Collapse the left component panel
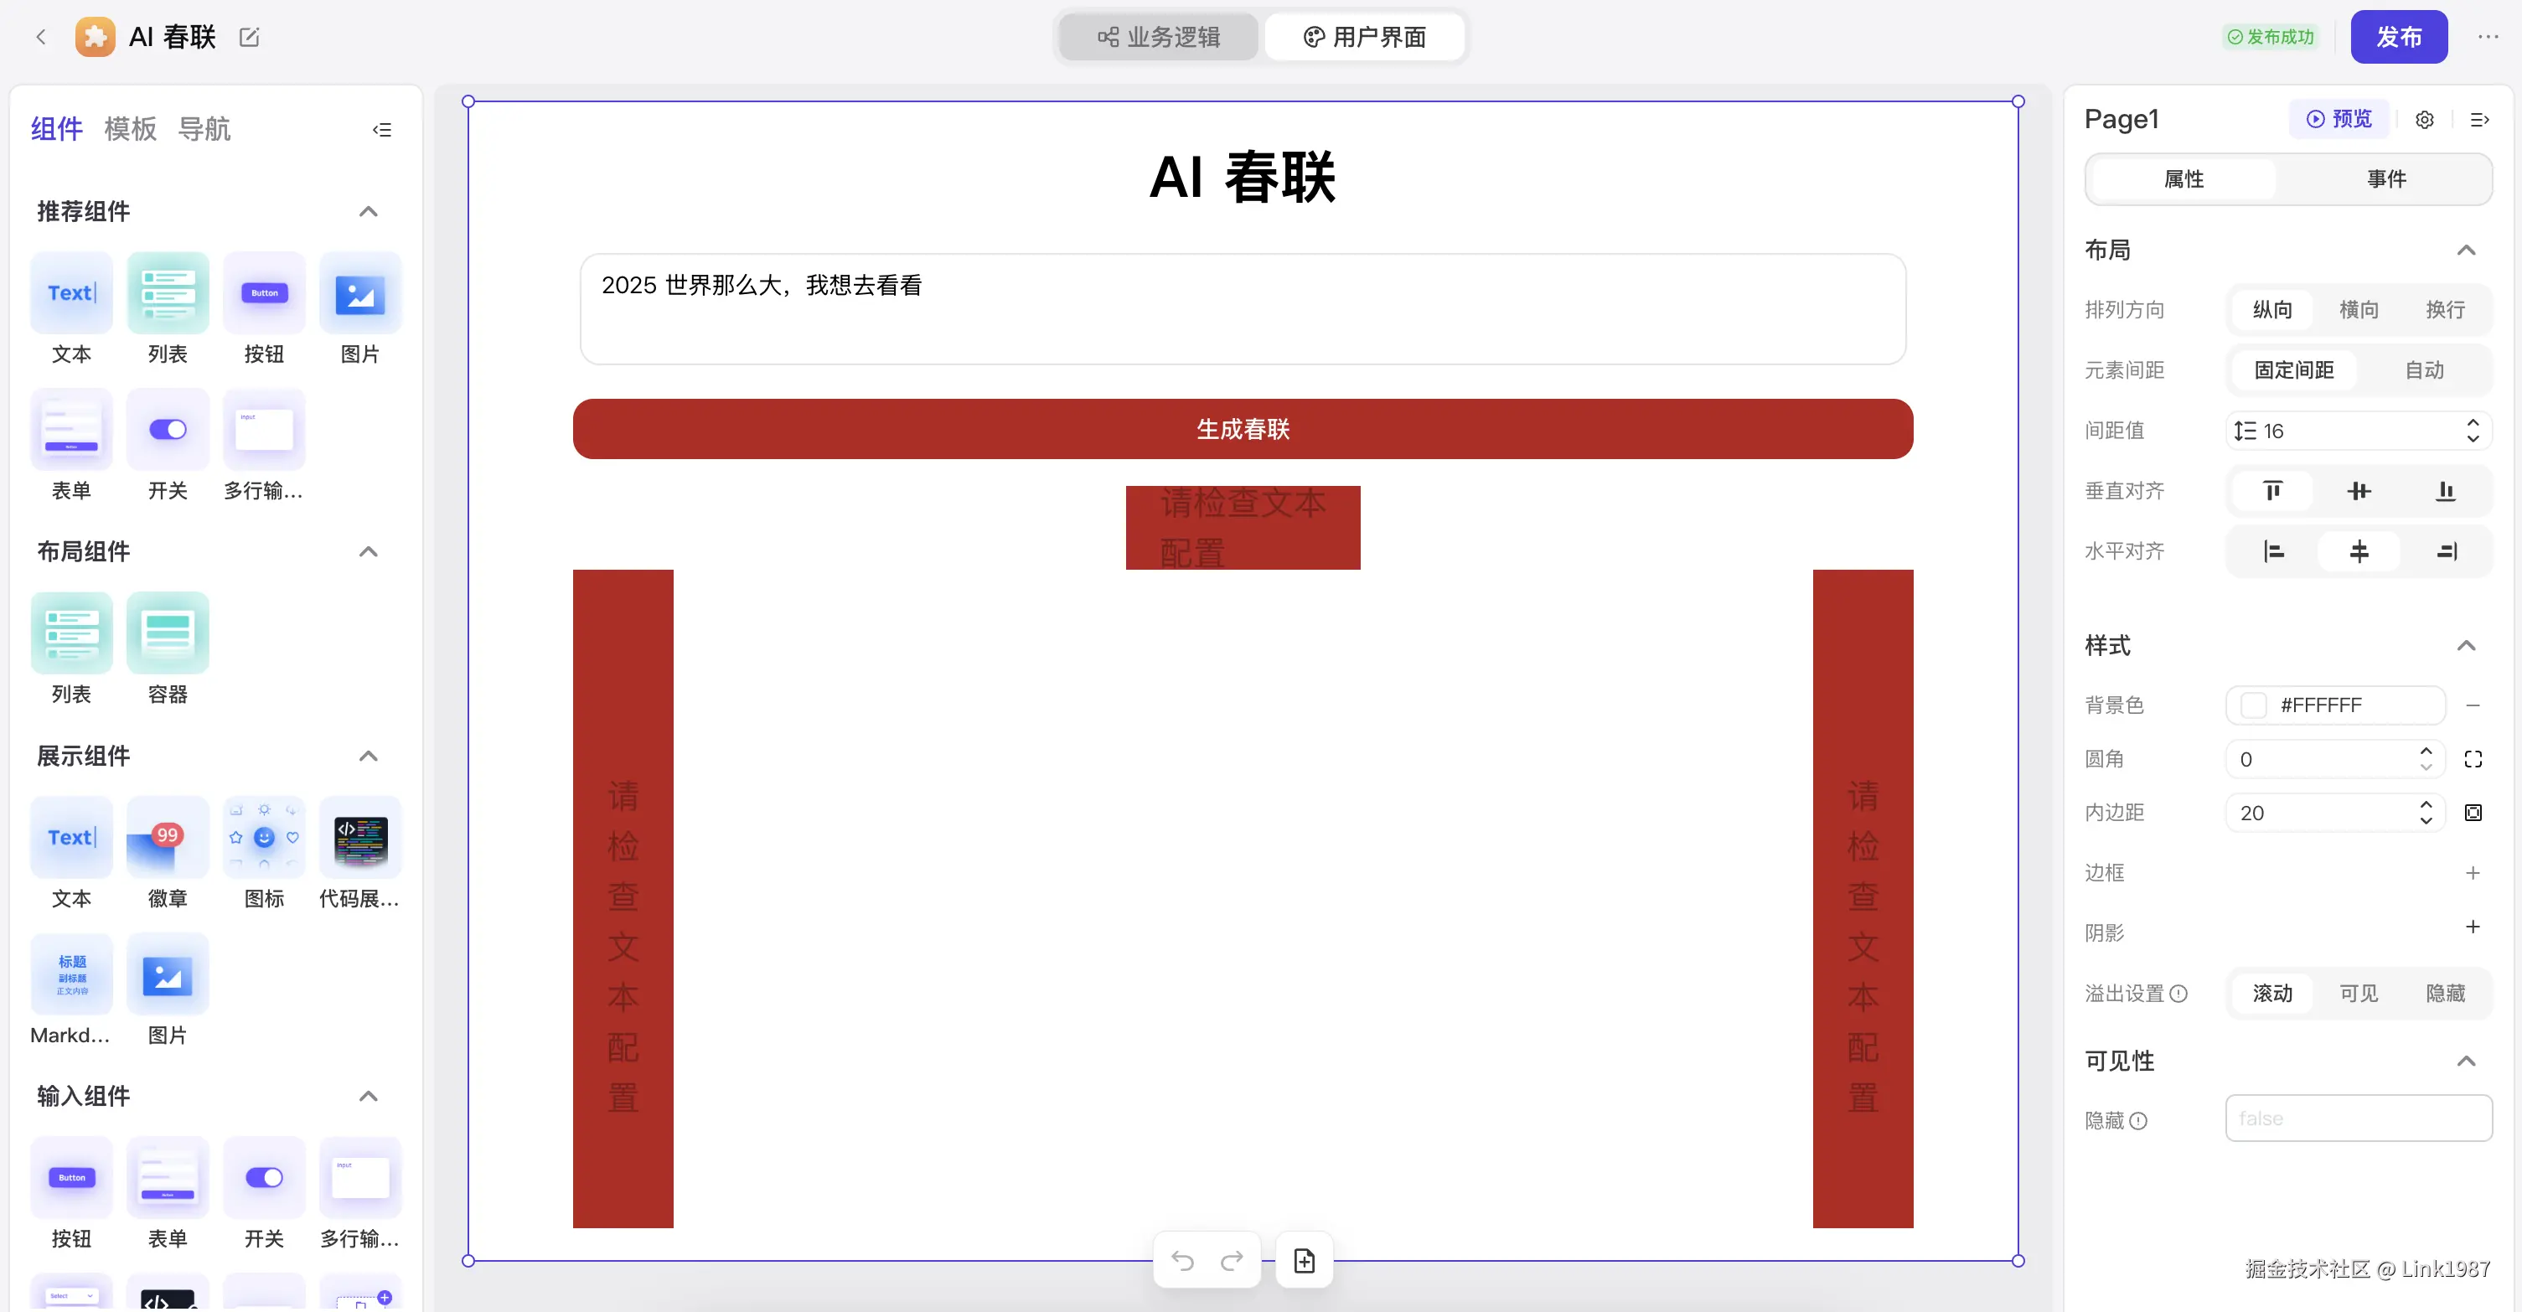 point(382,129)
